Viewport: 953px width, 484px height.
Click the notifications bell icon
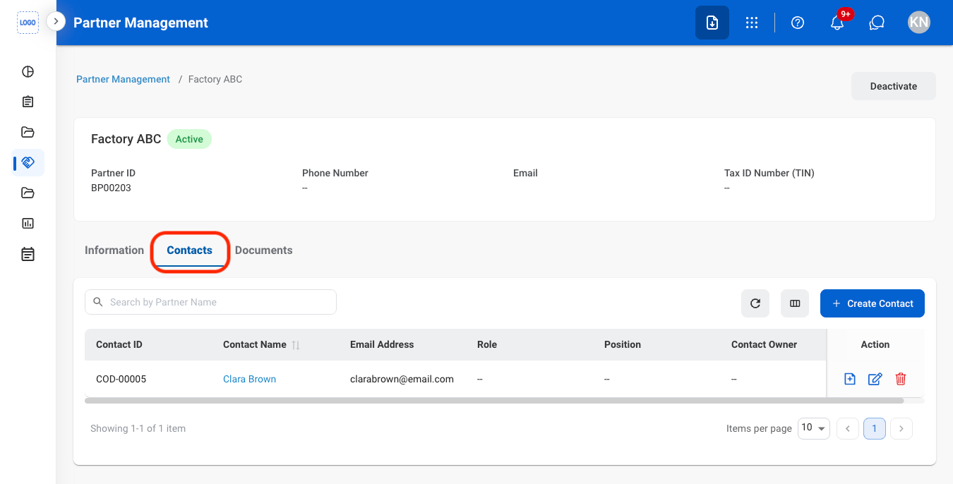pos(837,23)
